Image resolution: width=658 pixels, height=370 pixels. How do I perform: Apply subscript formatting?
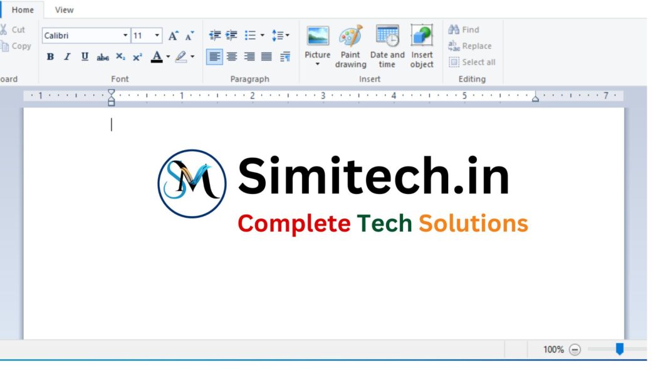[x=119, y=56]
